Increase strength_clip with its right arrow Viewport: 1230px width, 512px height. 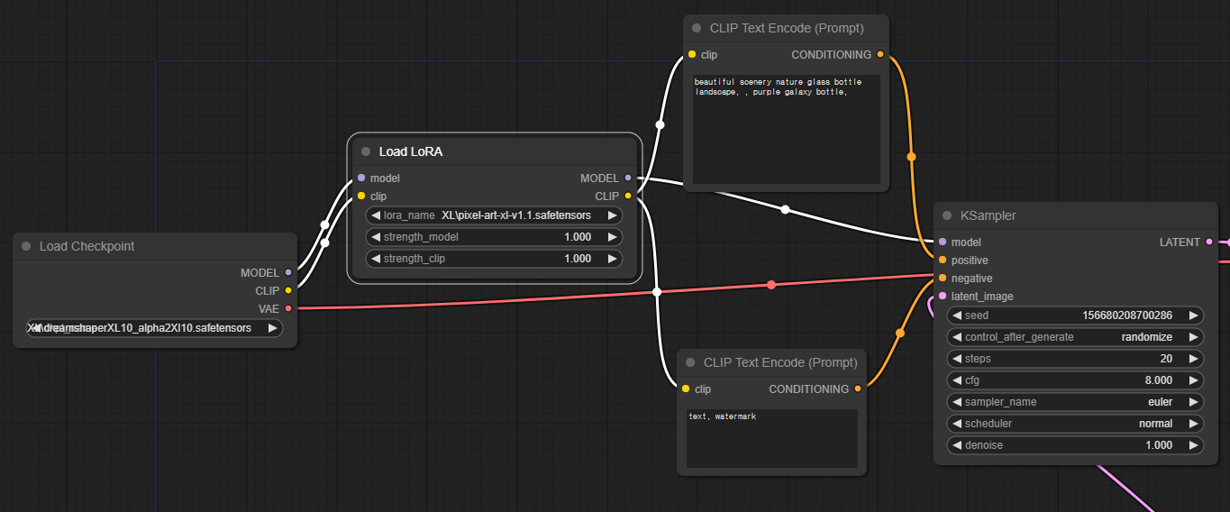coord(613,259)
